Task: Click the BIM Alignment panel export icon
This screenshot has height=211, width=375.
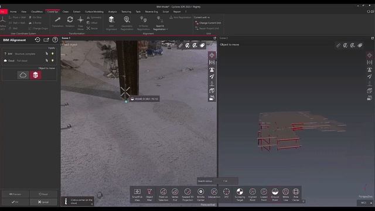Action: point(46,40)
